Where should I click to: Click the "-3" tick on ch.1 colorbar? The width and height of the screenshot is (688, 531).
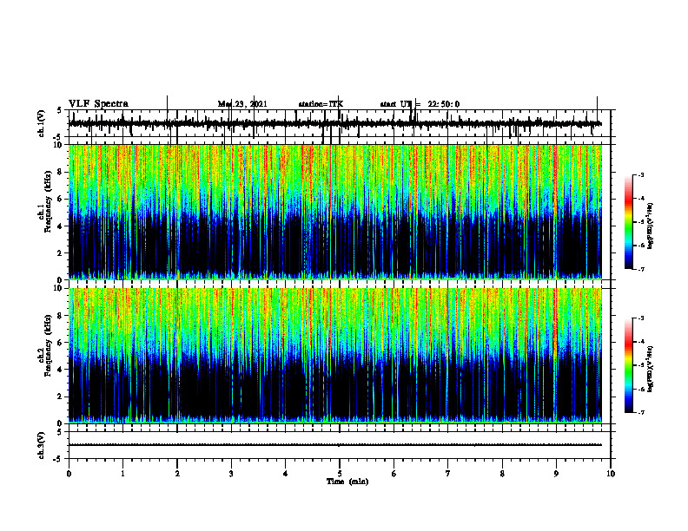[x=640, y=174]
